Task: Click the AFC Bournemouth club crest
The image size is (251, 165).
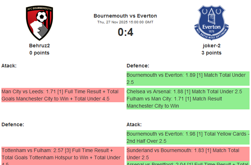Action: (39, 23)
